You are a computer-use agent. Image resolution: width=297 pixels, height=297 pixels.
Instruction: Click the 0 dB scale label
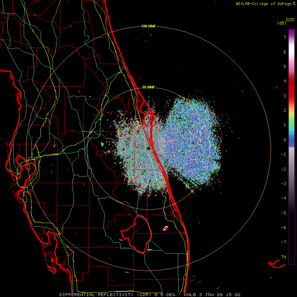click(285, 140)
